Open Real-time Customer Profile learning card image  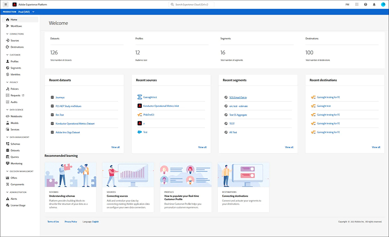pyautogui.click(x=186, y=174)
